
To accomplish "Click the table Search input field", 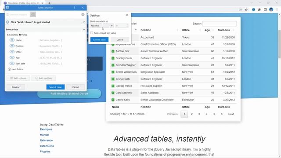I will [x=220, y=23].
